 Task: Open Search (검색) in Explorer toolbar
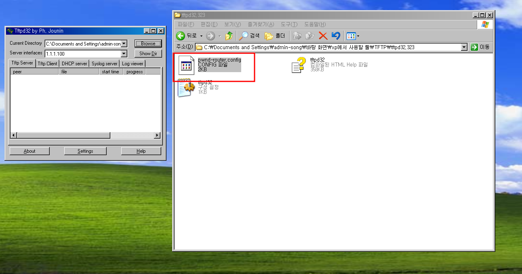[x=249, y=36]
